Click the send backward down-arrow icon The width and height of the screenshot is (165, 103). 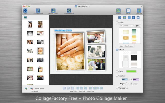pos(91,88)
